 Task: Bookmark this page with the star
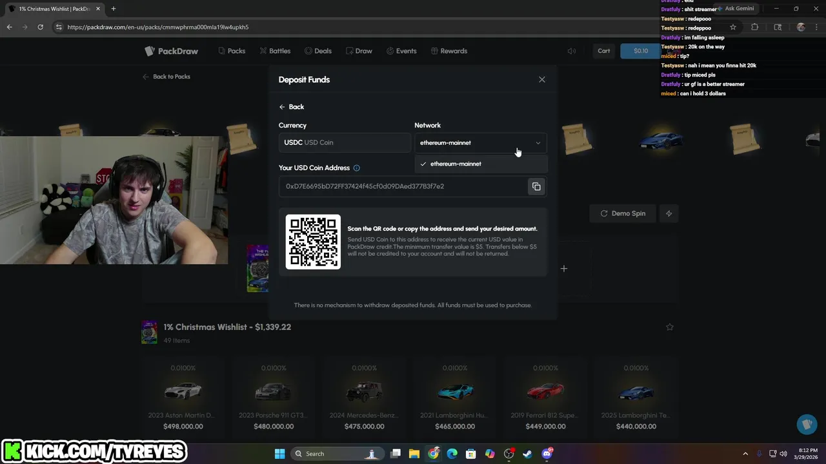[733, 27]
